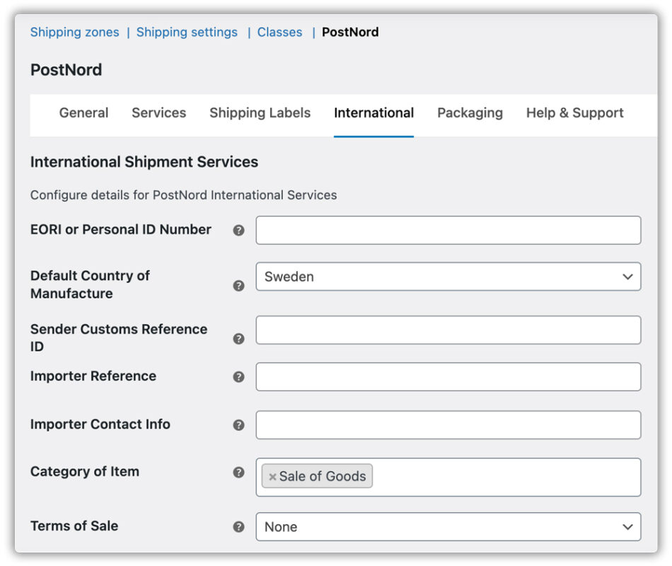Click help icon beside Sender Customs Reference ID

(238, 339)
